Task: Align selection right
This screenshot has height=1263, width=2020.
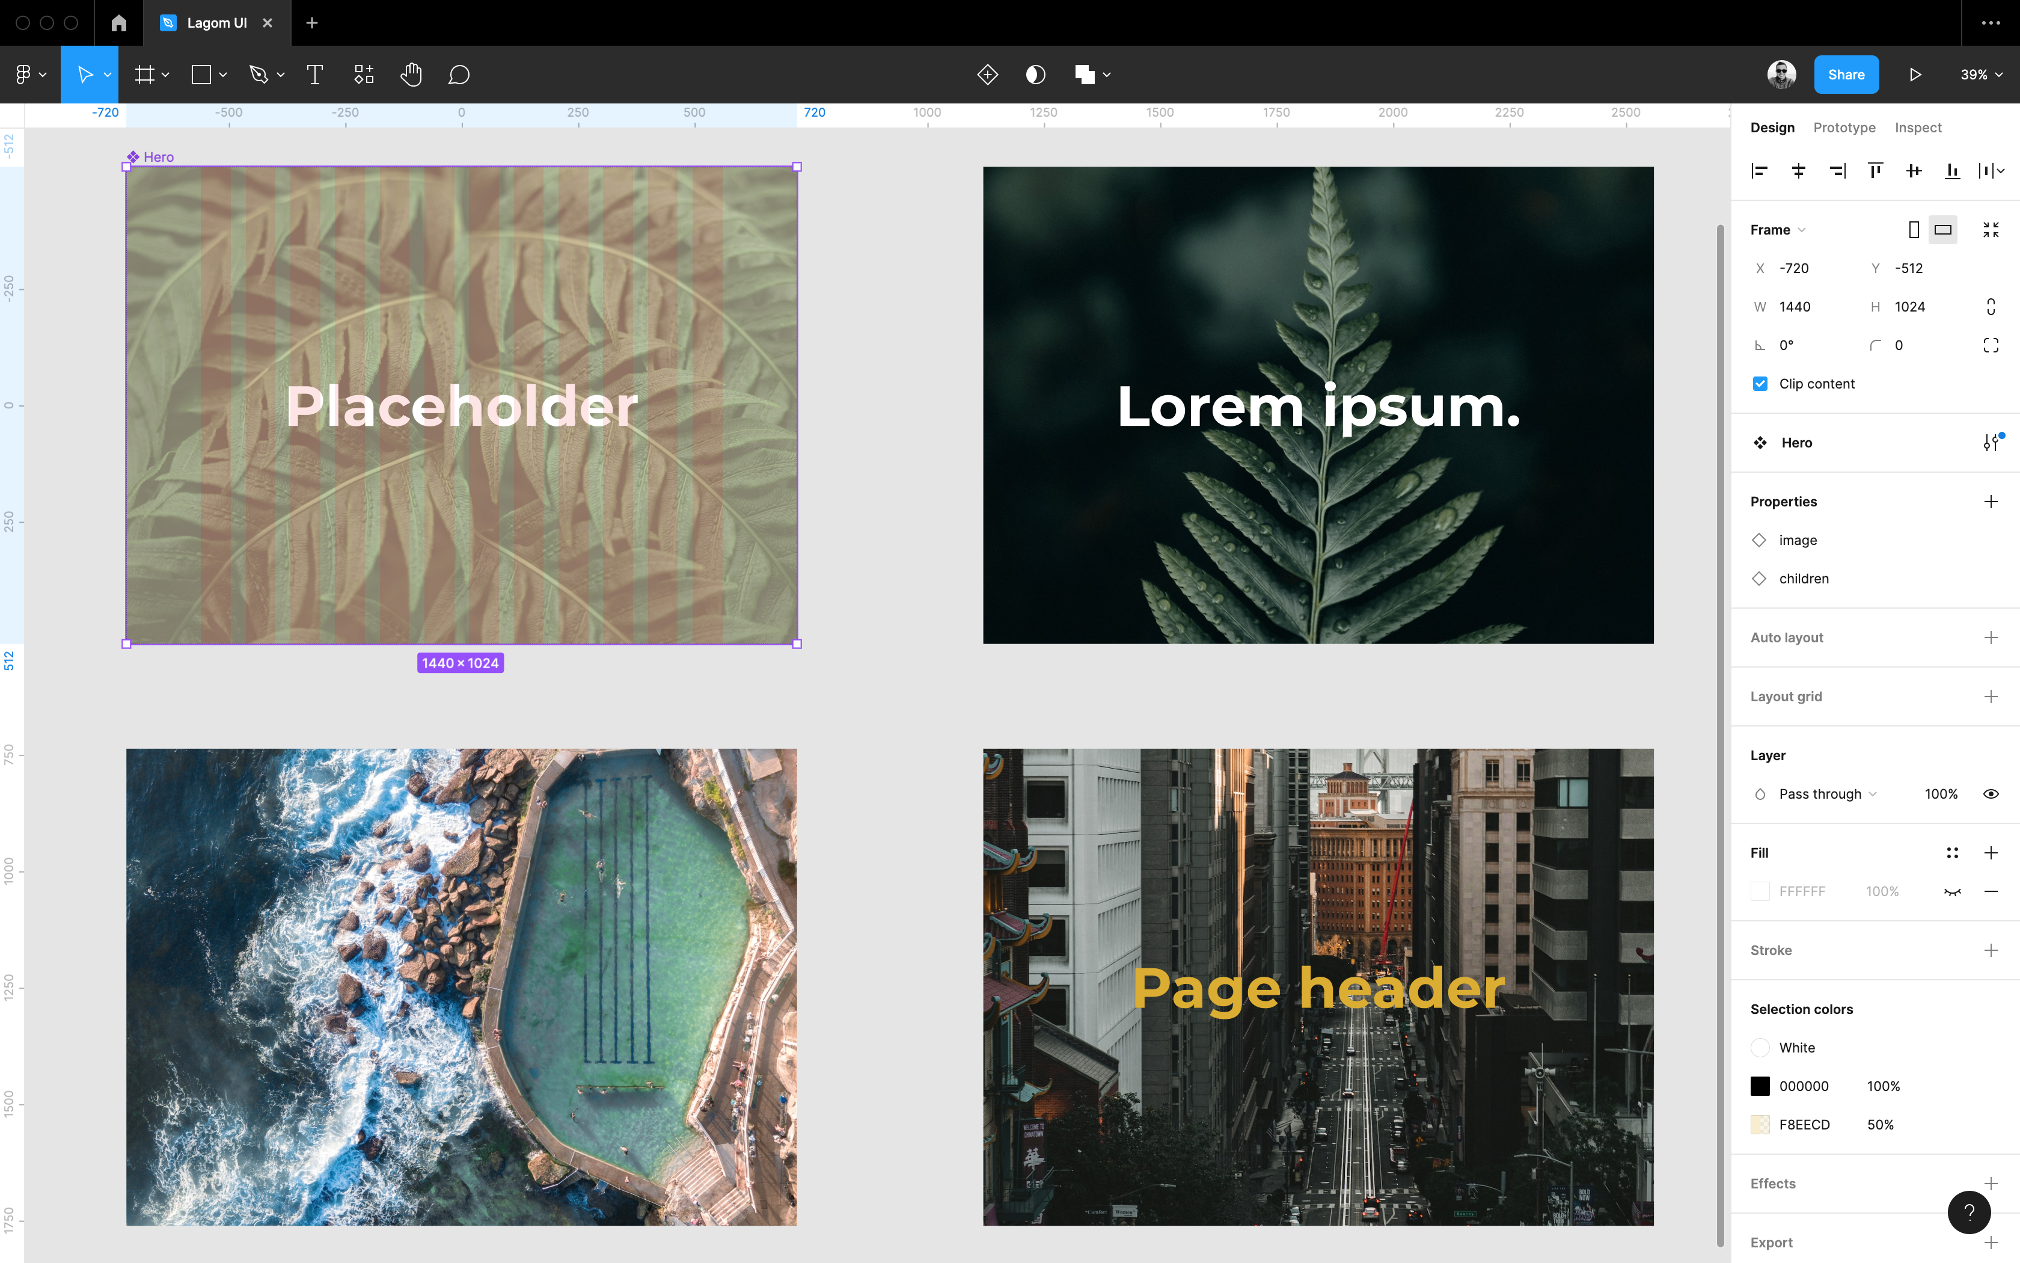Action: coord(1837,171)
